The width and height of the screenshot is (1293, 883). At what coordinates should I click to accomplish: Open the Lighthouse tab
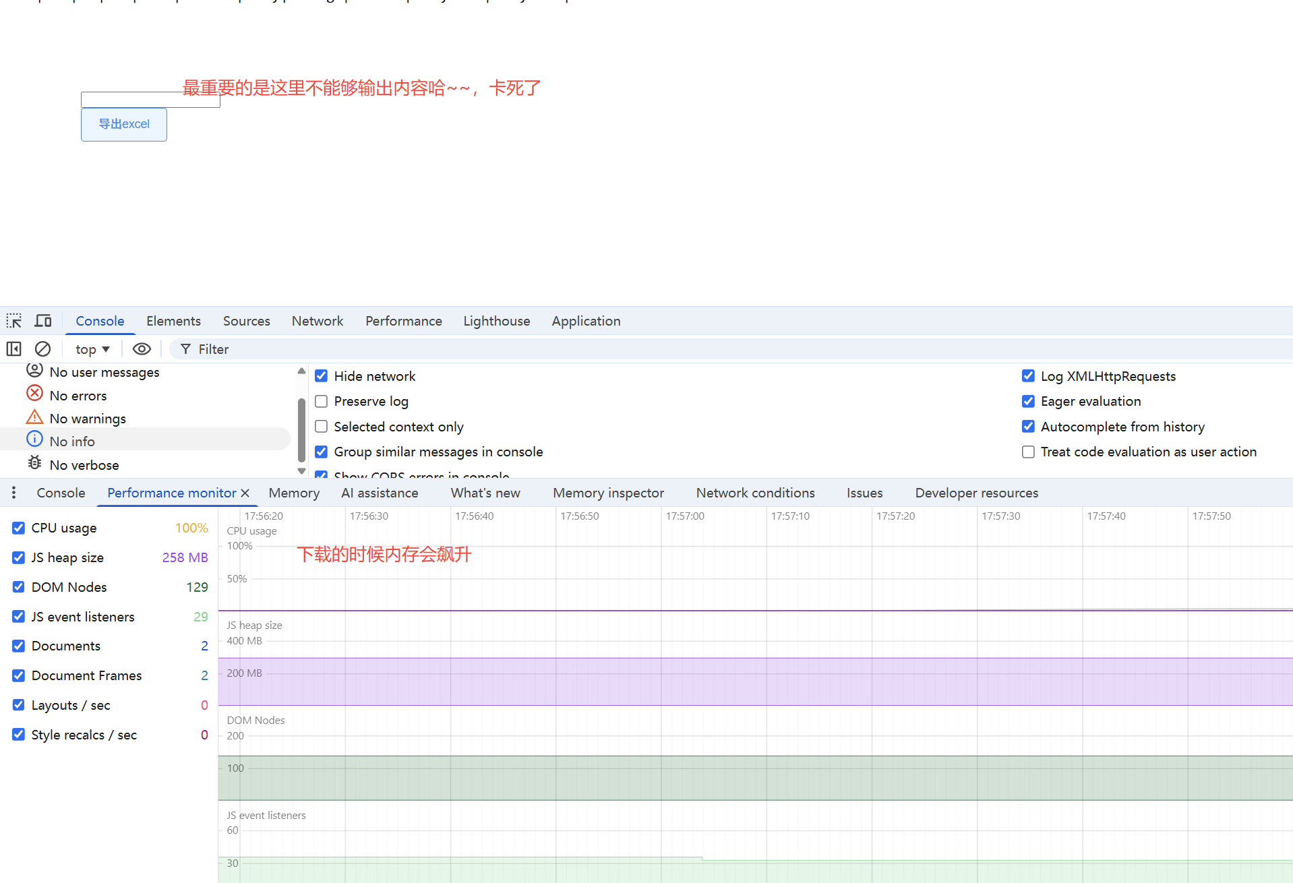[x=497, y=321]
